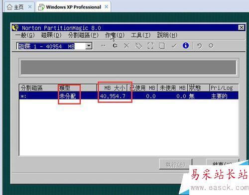Switch to the 主页 tab

(19, 7)
